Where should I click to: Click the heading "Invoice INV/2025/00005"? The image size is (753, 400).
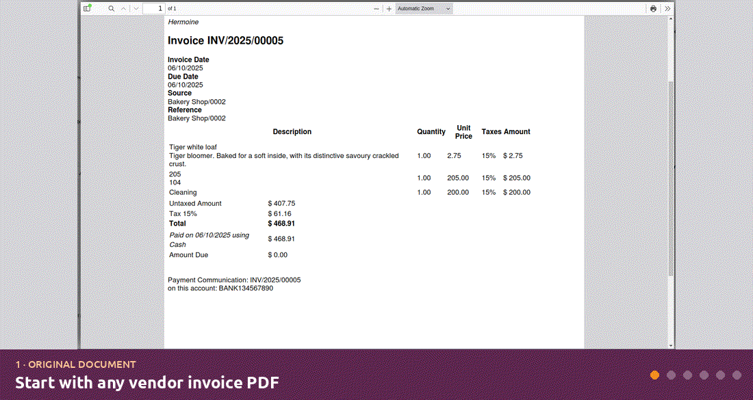226,41
